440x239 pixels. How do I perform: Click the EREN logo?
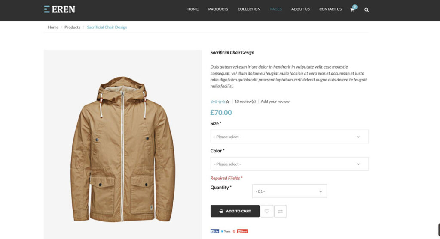[60, 9]
